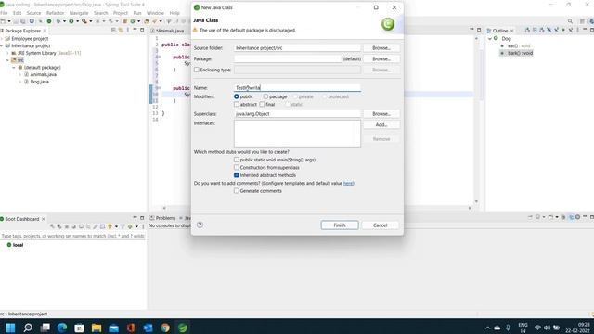Click Browse next to Package field
This screenshot has height=334, width=594.
(381, 59)
